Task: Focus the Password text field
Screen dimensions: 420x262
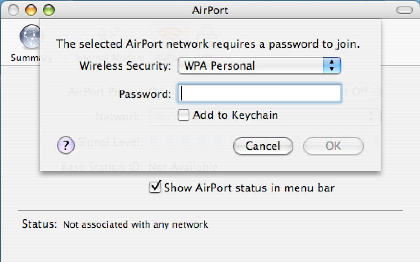Action: tap(259, 94)
